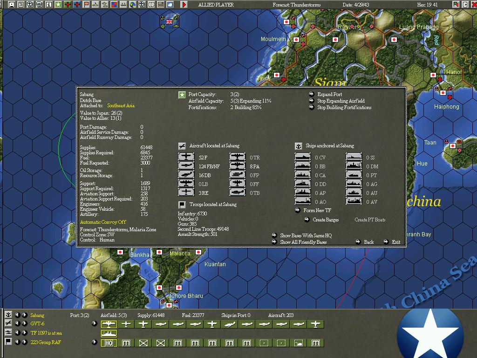Toggle Automatic Convoy Off setting
Image resolution: width=477 pixels, height=358 pixels.
(x=103, y=222)
